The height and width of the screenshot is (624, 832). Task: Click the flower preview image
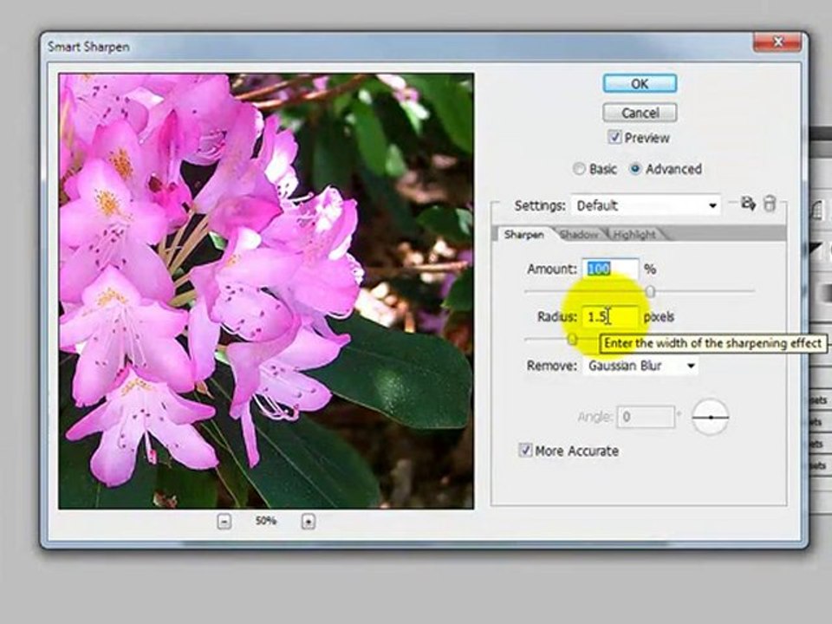[266, 291]
